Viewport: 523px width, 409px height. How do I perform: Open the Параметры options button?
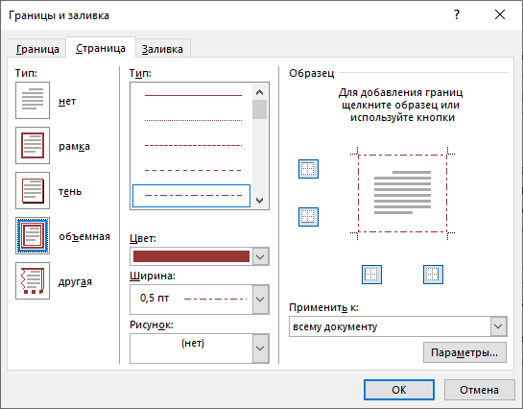(x=464, y=352)
